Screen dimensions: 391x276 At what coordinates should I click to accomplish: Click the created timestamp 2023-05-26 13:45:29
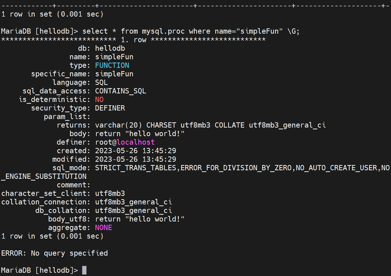[x=135, y=151]
